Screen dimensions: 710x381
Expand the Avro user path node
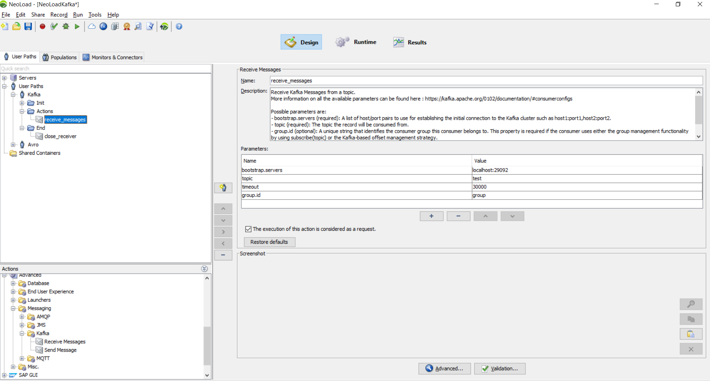coord(13,144)
